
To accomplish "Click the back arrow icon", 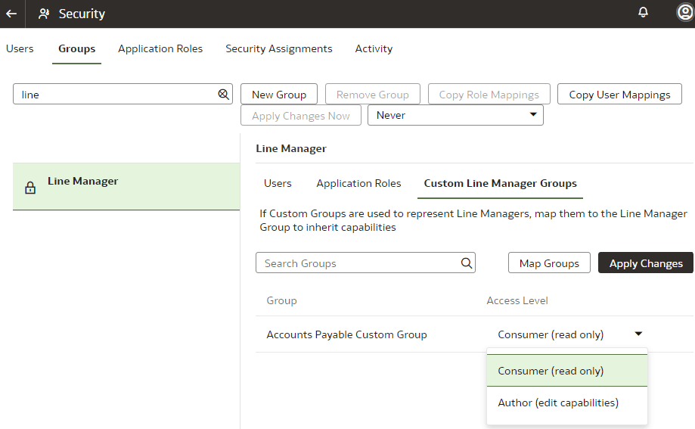I will tap(11, 14).
